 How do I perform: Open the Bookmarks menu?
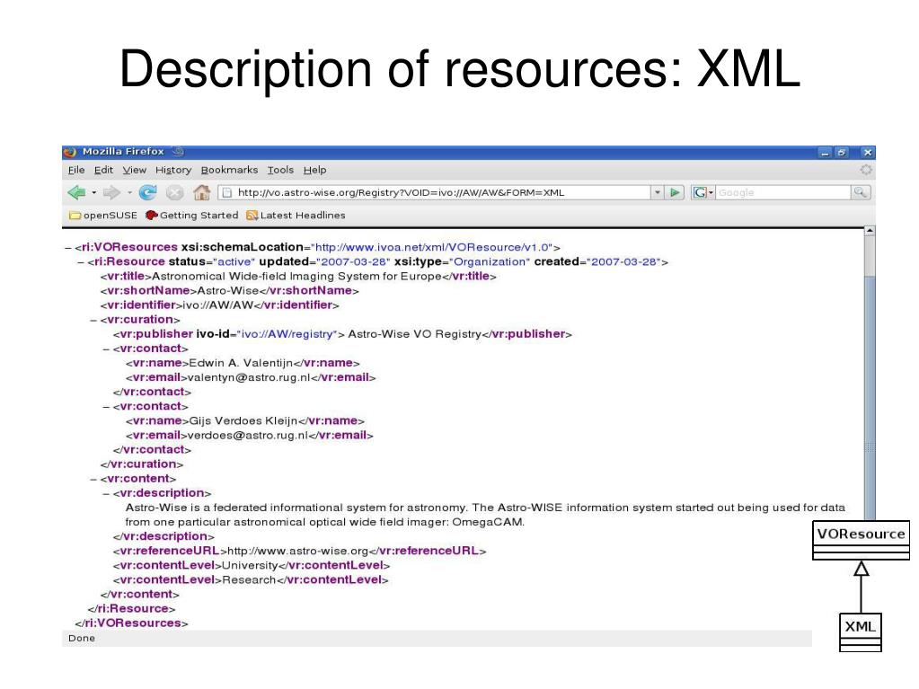[229, 170]
